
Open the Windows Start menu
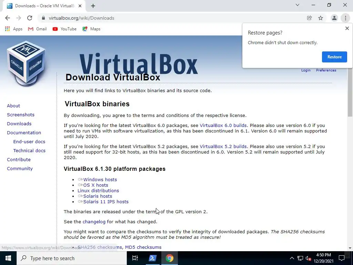pyautogui.click(x=8, y=258)
